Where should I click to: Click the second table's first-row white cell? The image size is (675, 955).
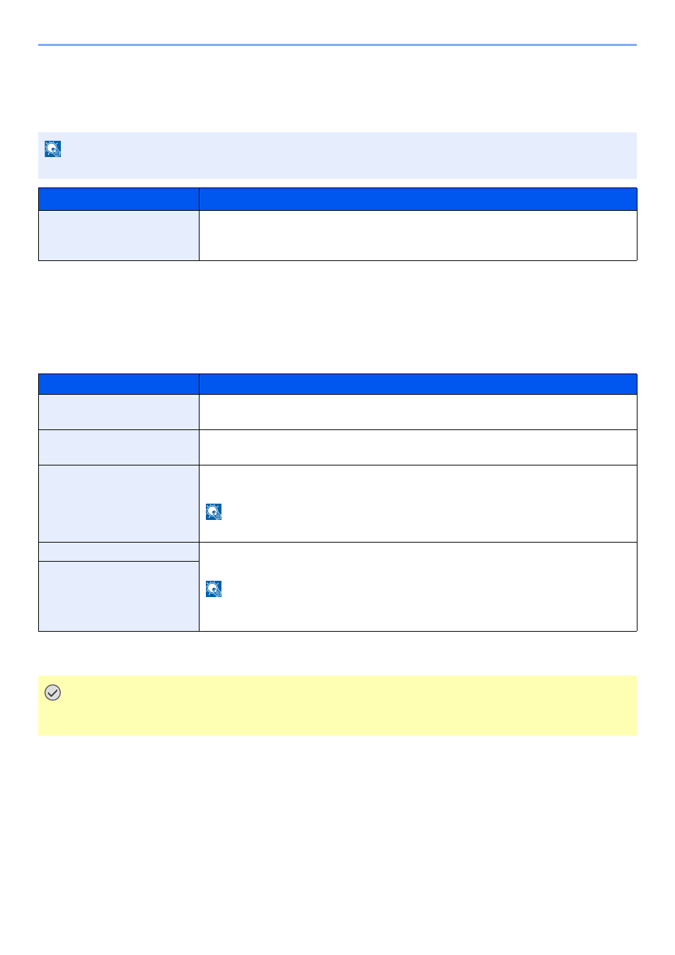tap(418, 412)
